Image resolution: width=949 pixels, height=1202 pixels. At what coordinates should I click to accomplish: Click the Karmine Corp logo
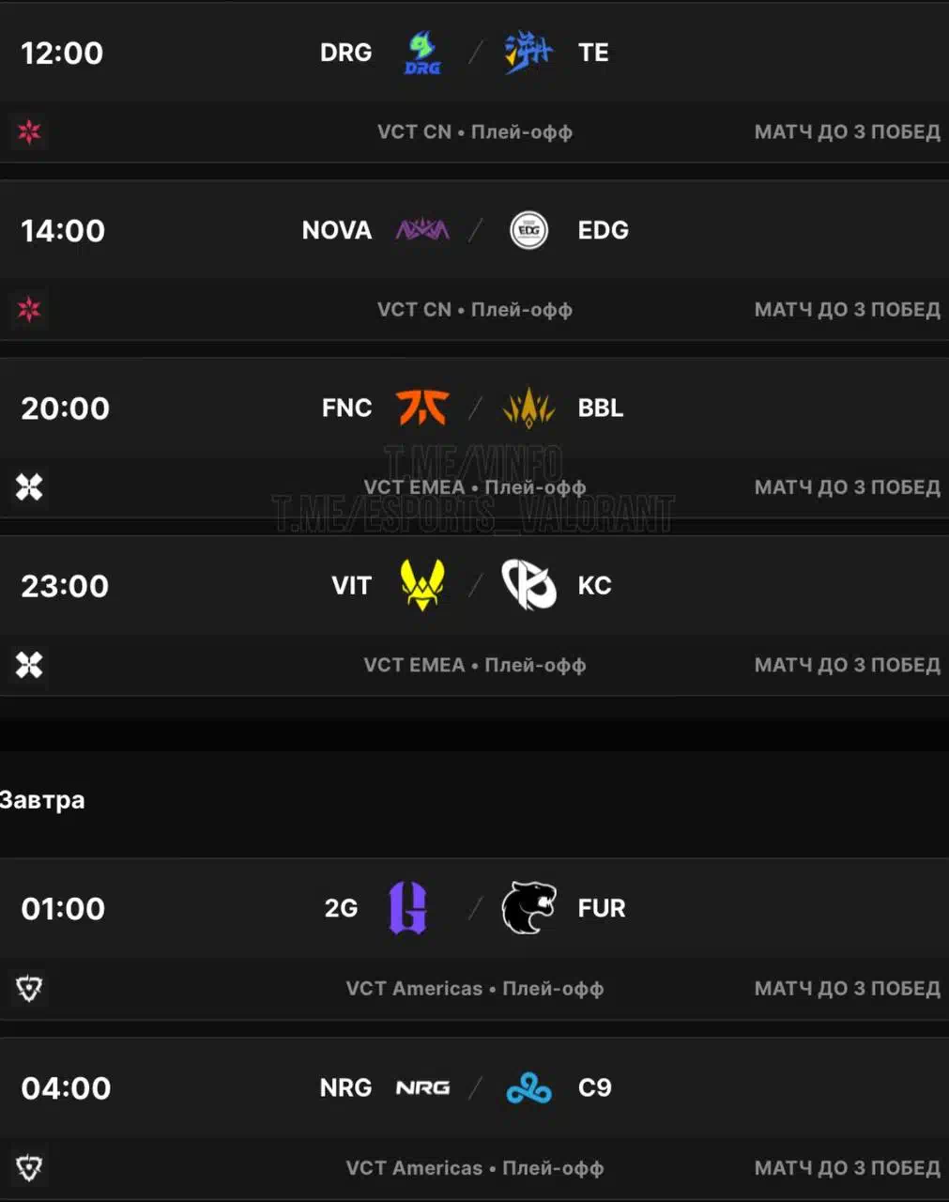point(528,585)
